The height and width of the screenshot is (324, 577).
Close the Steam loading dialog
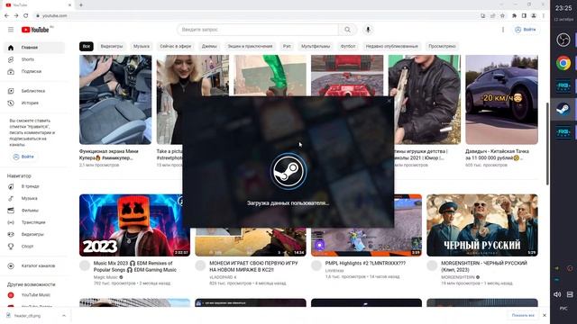point(389,100)
